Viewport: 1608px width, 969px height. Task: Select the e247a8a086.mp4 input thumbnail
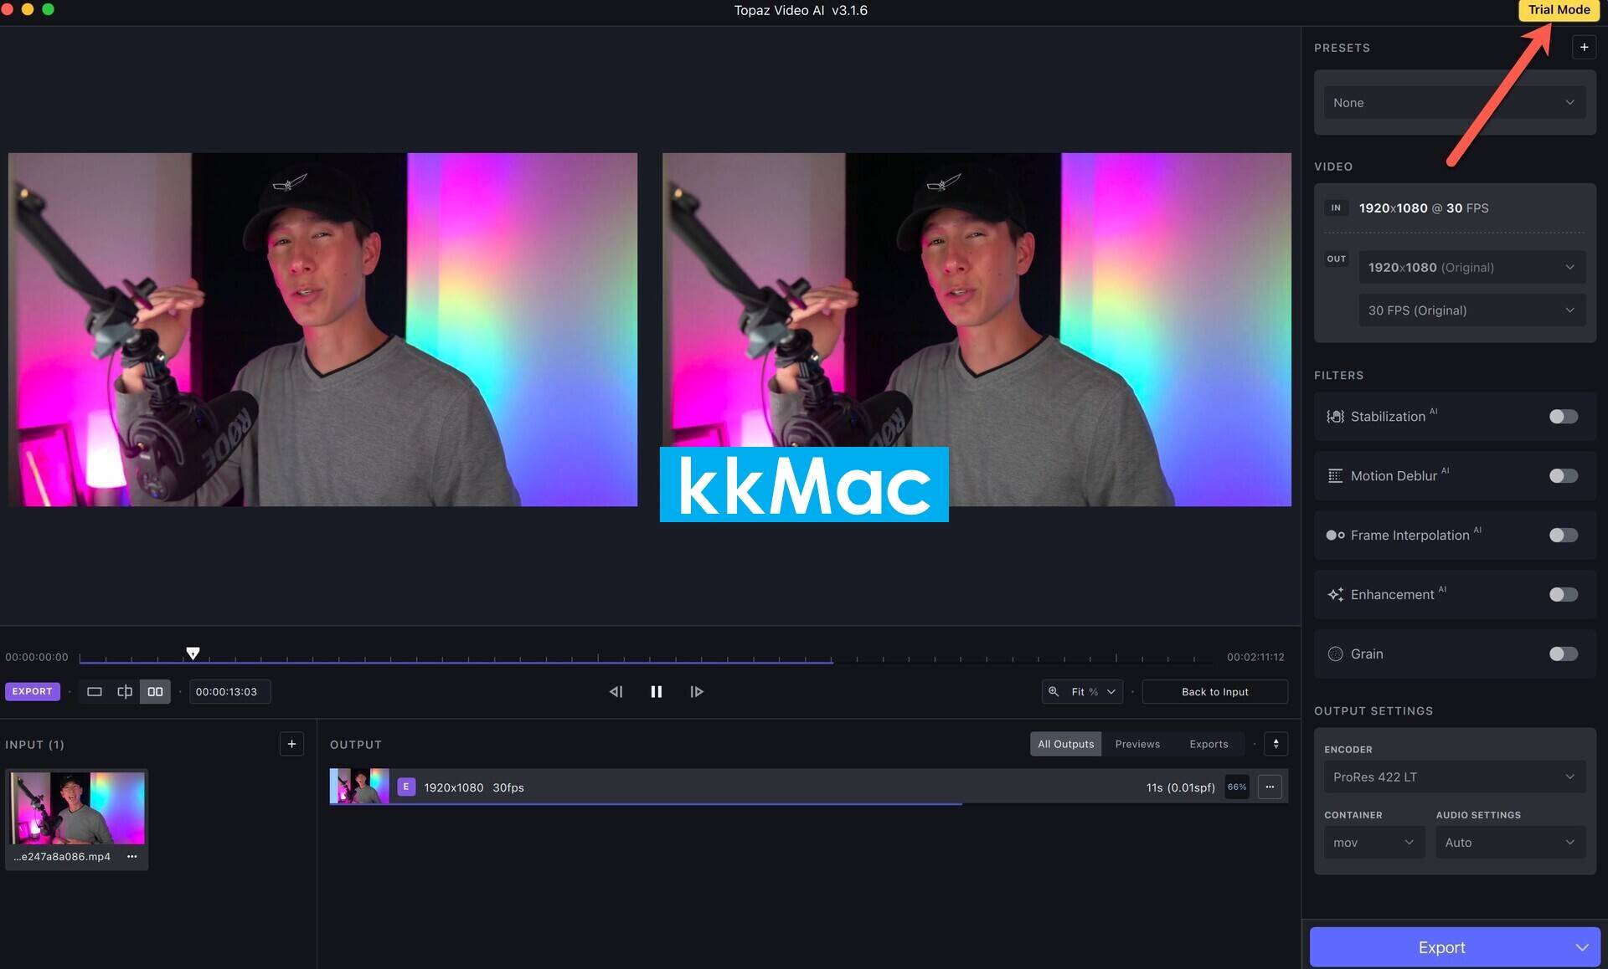pyautogui.click(x=77, y=807)
